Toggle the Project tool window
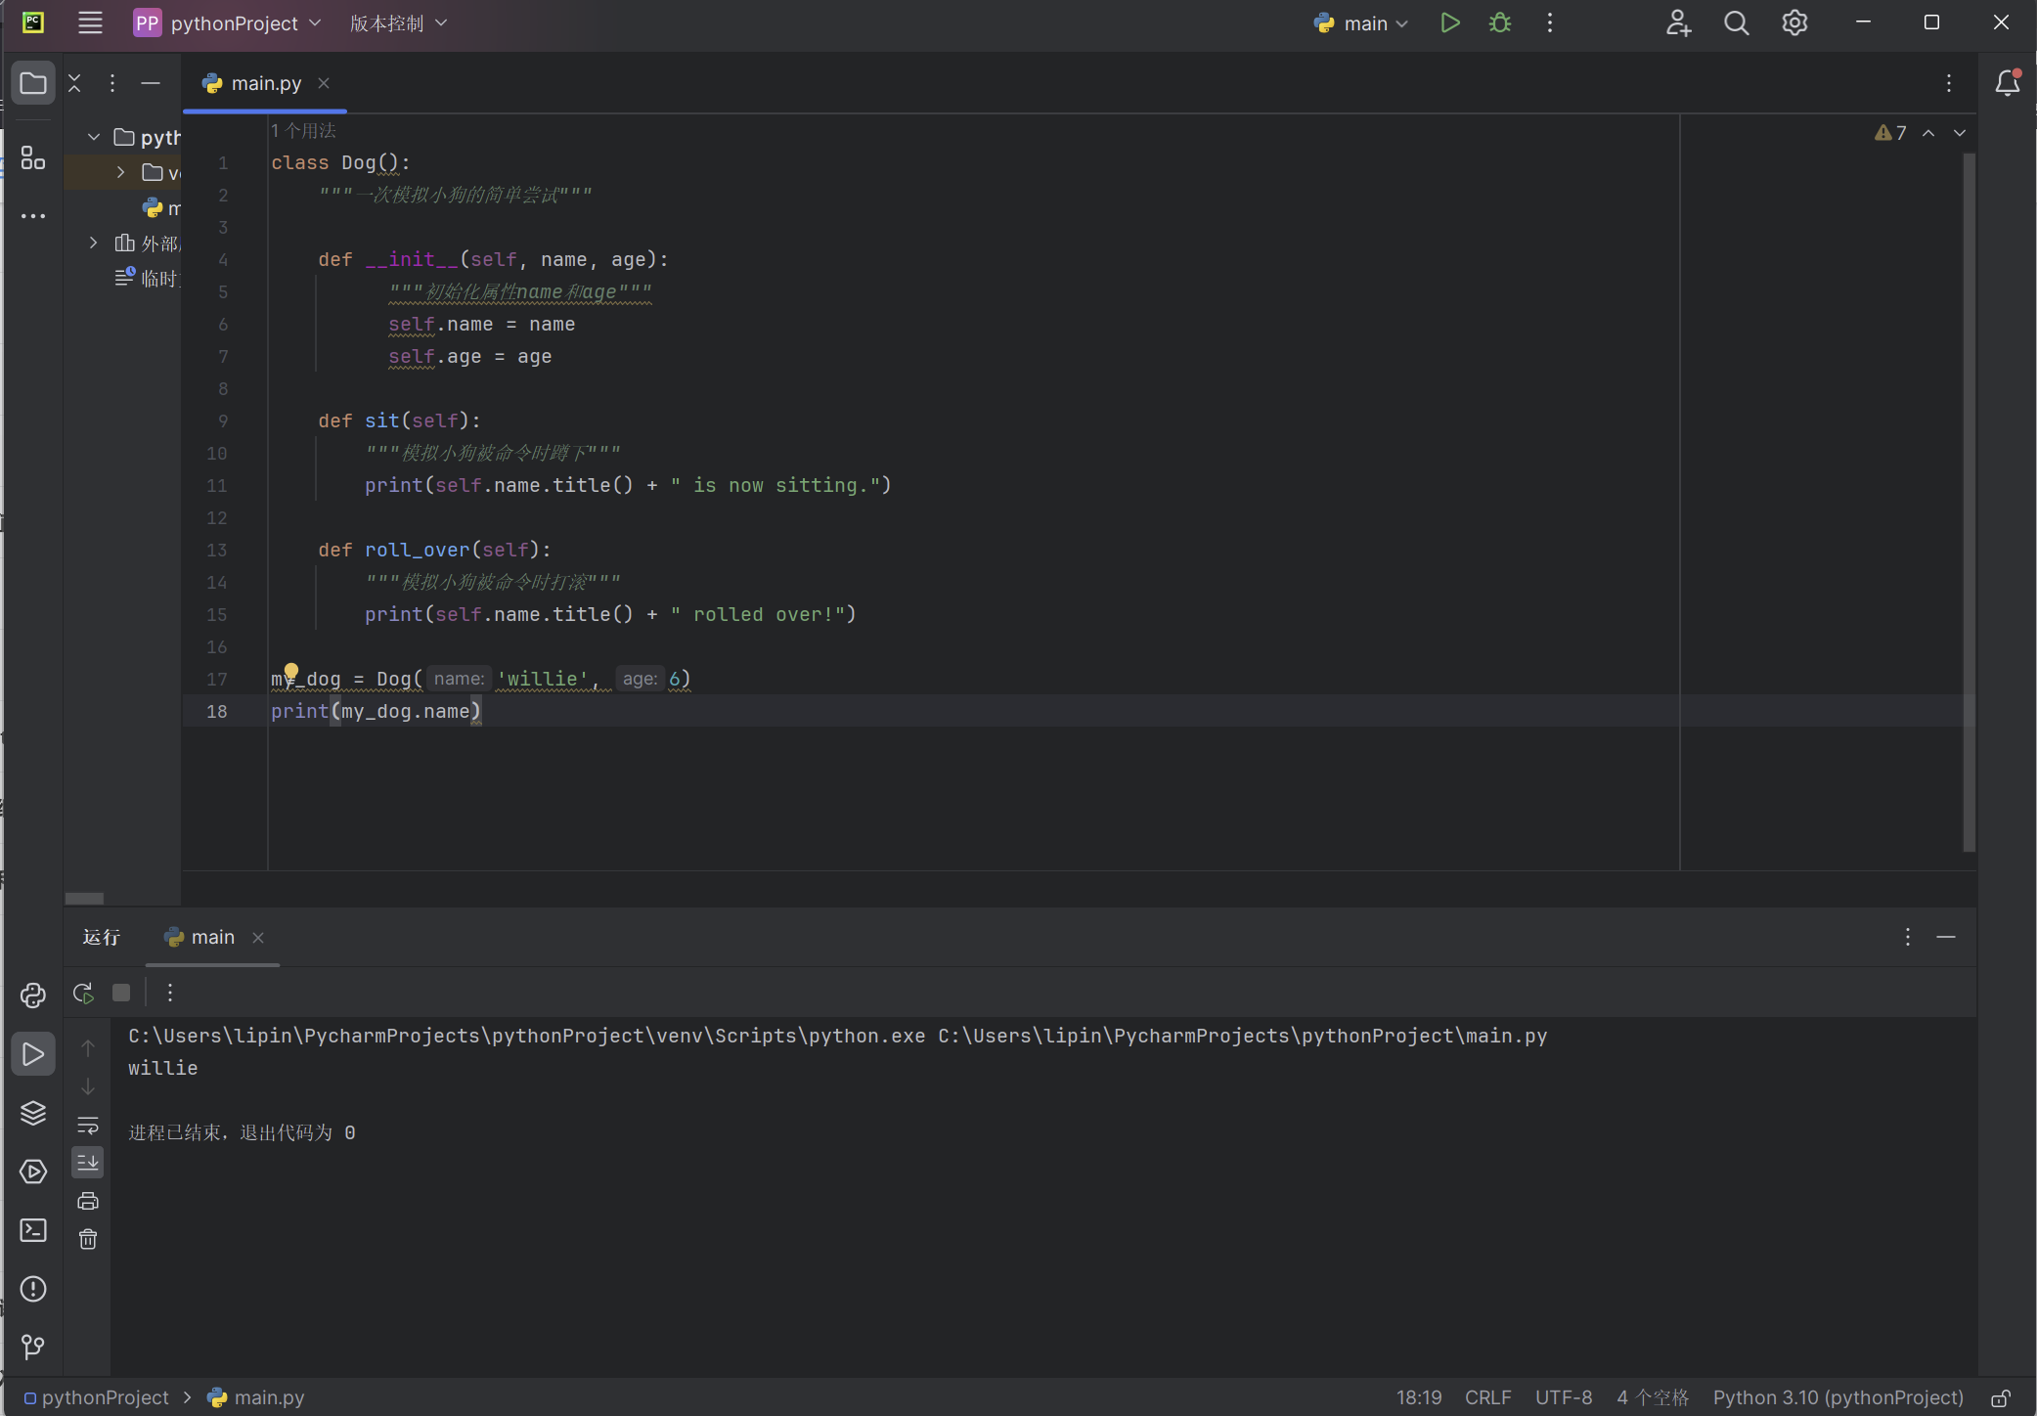The image size is (2037, 1416). [33, 83]
